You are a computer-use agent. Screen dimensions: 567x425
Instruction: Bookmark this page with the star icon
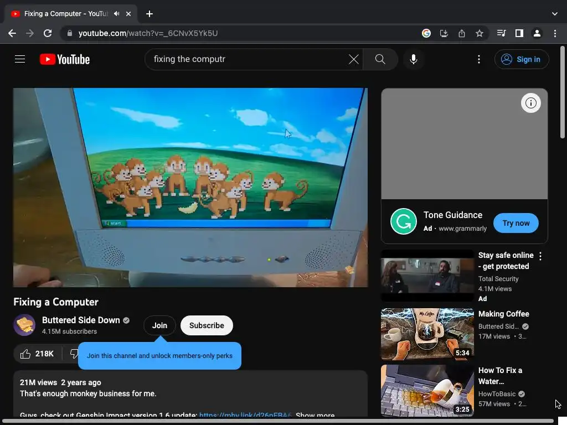click(480, 33)
